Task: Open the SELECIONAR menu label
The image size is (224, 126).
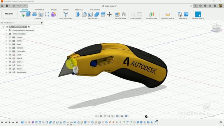Action: [x=198, y=19]
